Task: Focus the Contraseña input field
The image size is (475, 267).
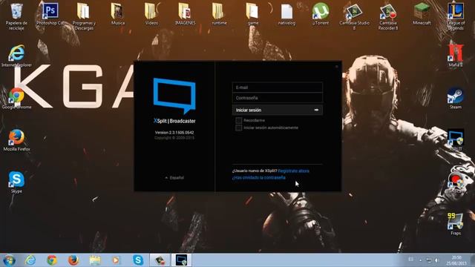Action: point(278,98)
